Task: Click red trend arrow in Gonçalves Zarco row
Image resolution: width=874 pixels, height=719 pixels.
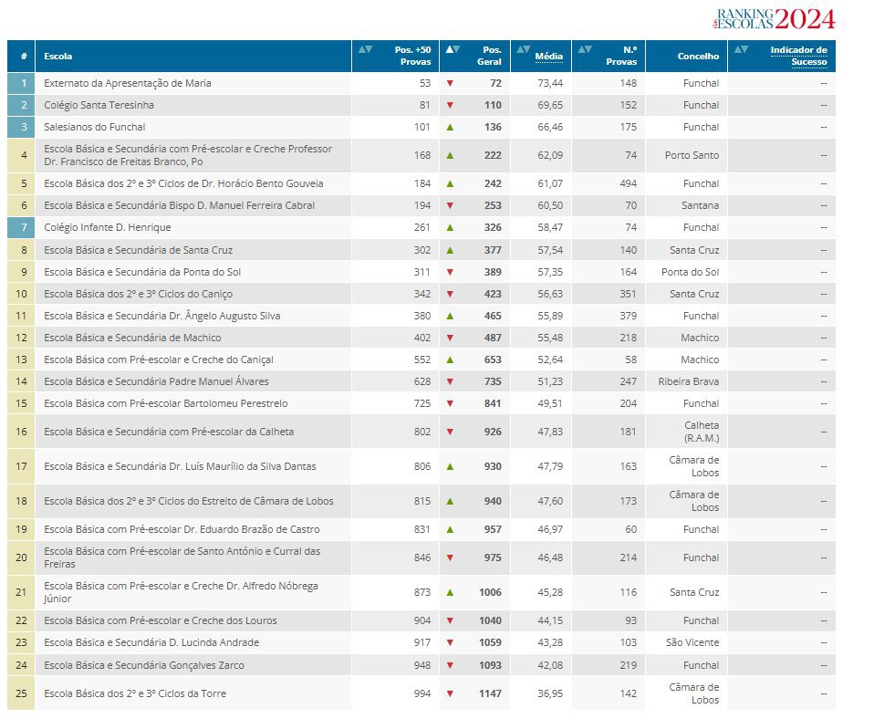Action: [x=450, y=665]
